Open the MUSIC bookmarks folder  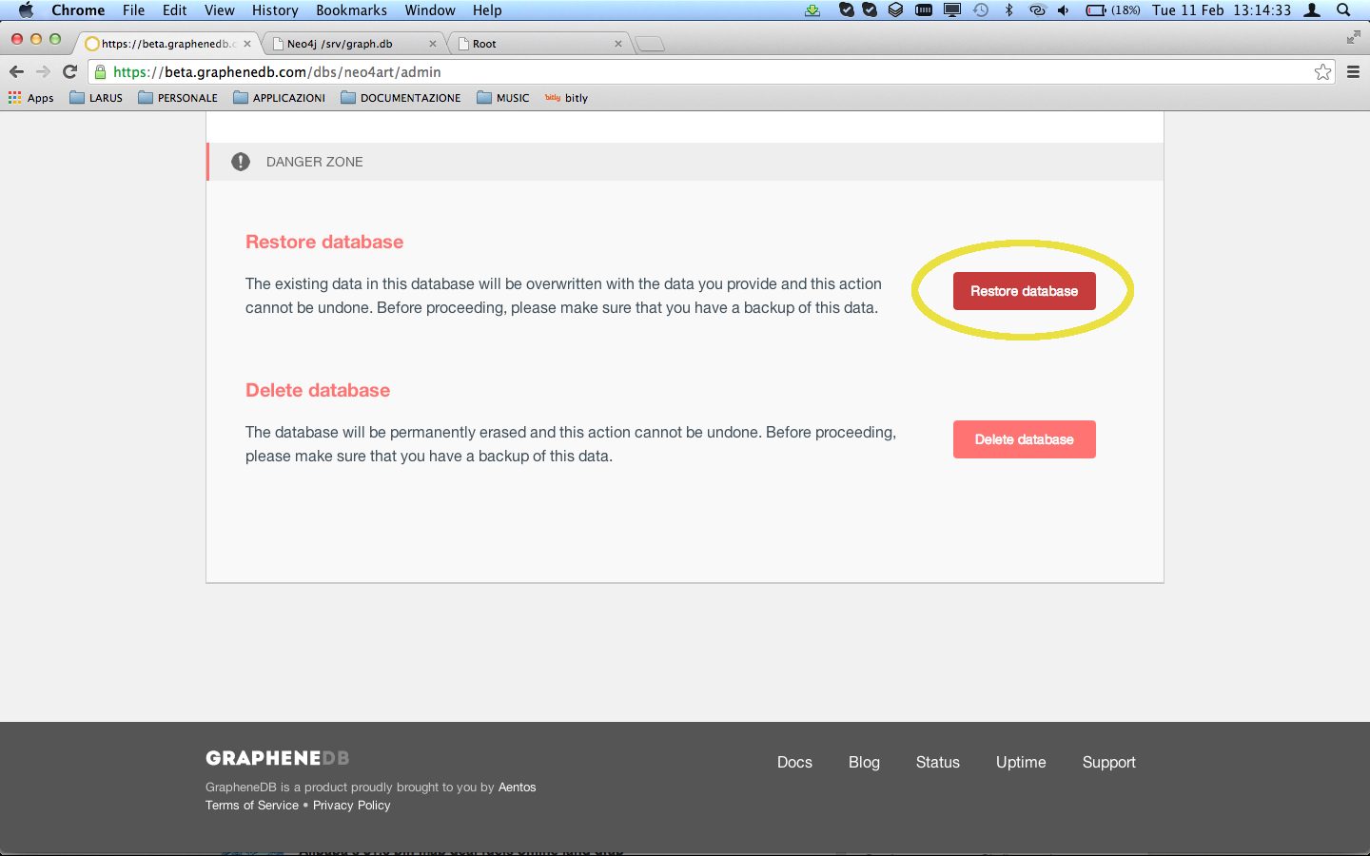click(x=503, y=98)
